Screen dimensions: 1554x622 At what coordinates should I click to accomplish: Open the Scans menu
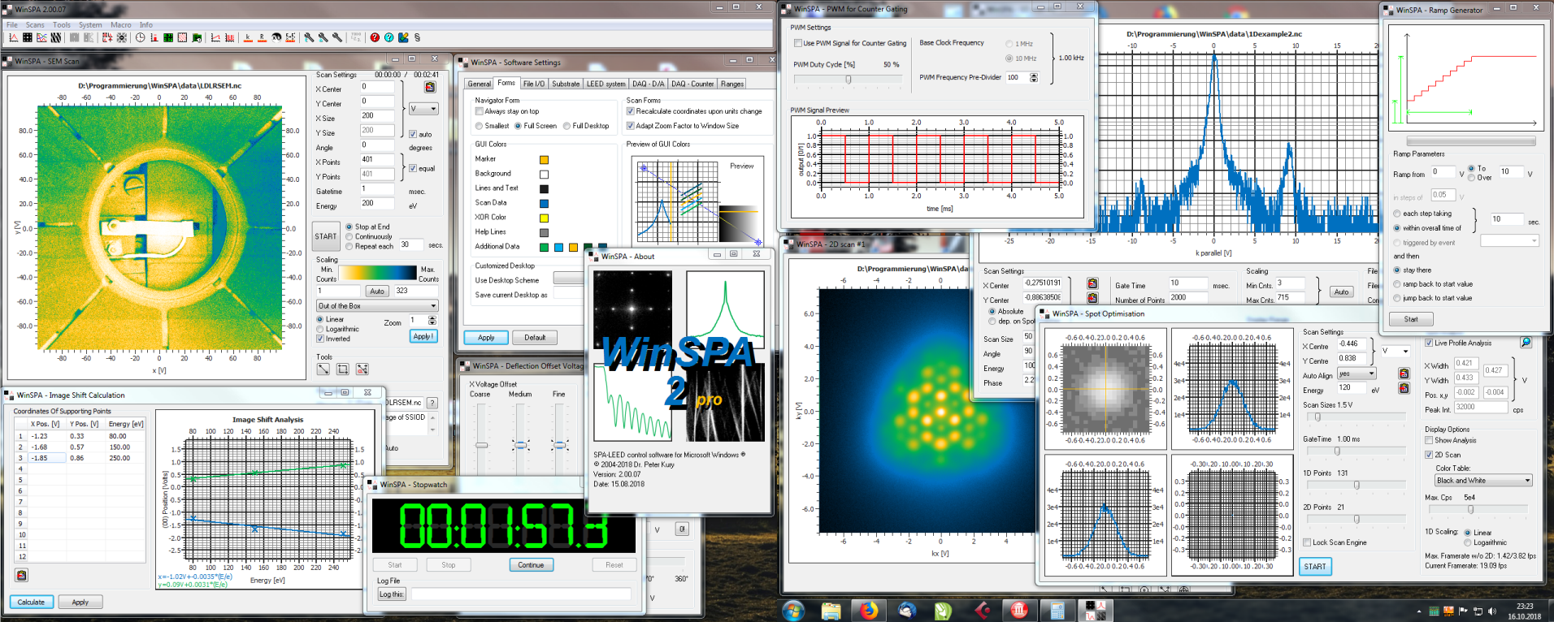coord(35,25)
